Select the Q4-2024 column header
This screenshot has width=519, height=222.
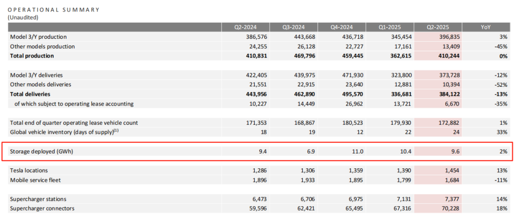[341, 27]
